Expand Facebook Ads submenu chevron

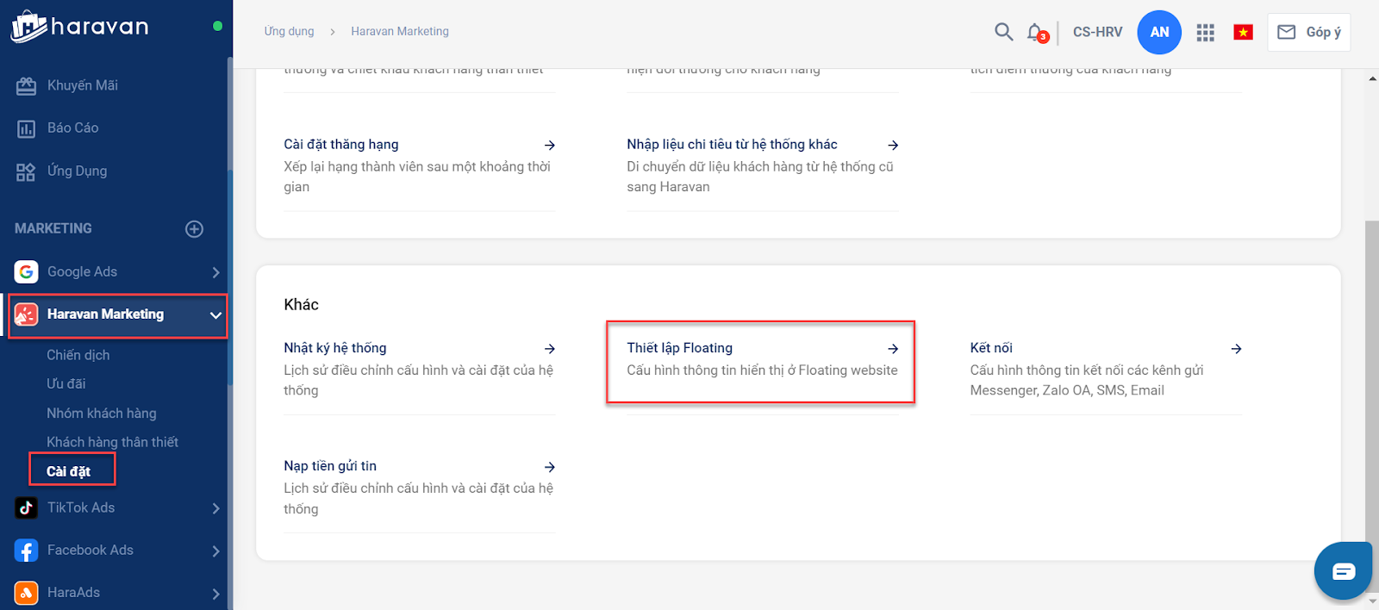pyautogui.click(x=215, y=551)
